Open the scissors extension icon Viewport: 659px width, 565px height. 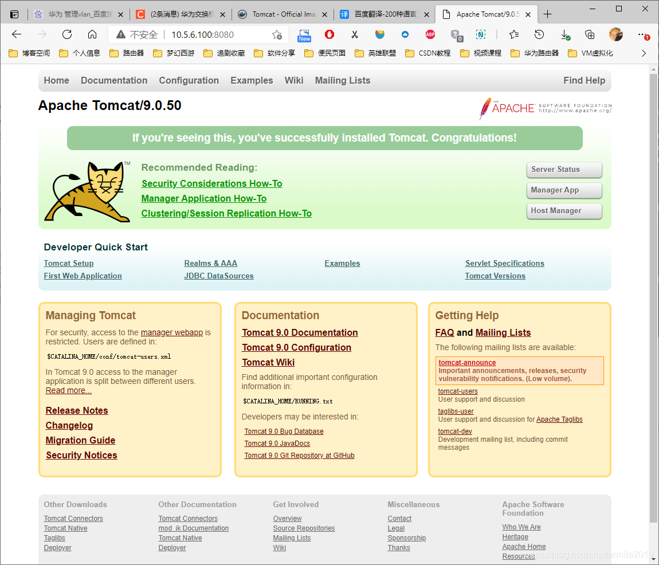355,34
